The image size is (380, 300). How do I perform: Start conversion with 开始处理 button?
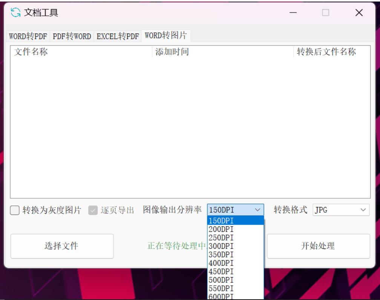[x=319, y=246]
